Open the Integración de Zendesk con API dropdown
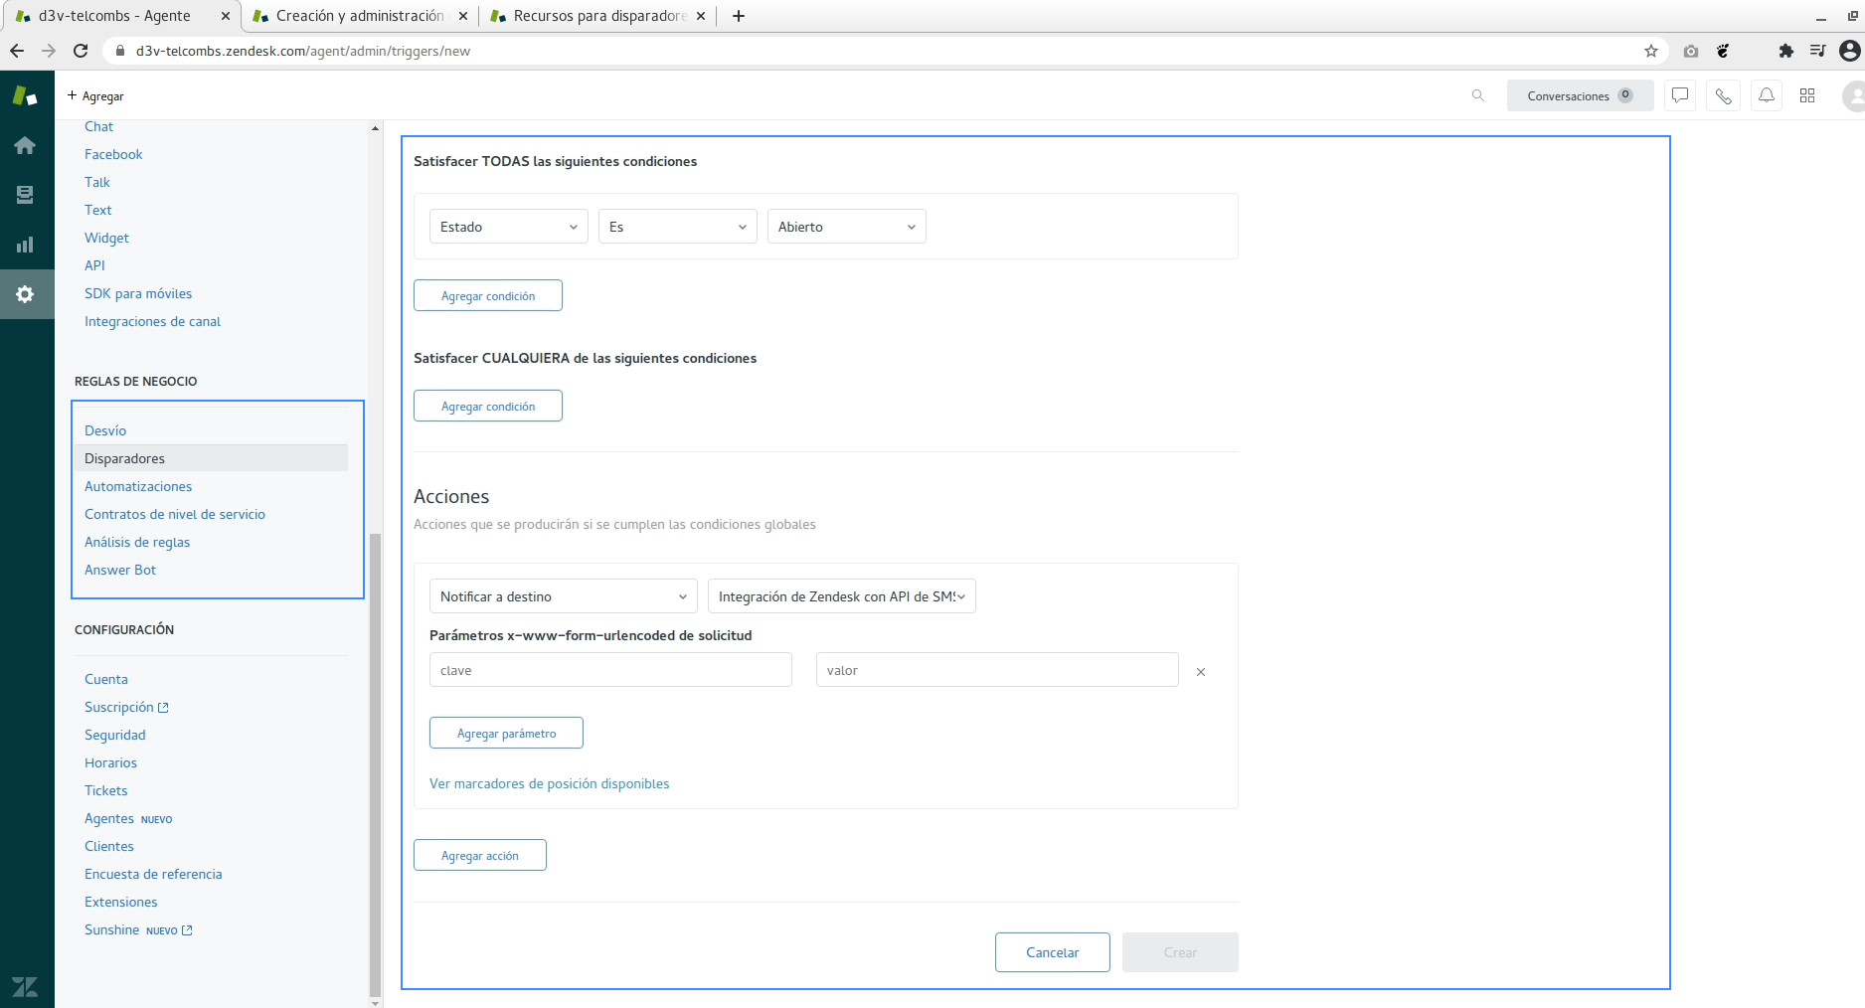1865x1008 pixels. [842, 596]
